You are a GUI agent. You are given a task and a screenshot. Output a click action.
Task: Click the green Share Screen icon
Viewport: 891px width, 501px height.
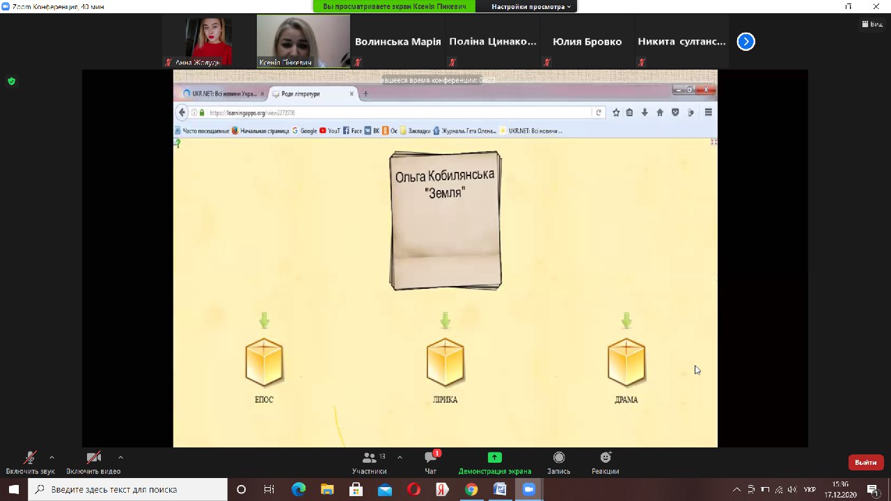(494, 458)
